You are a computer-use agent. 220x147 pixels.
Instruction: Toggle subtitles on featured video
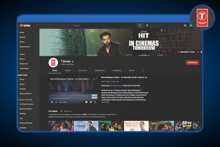click(86, 102)
